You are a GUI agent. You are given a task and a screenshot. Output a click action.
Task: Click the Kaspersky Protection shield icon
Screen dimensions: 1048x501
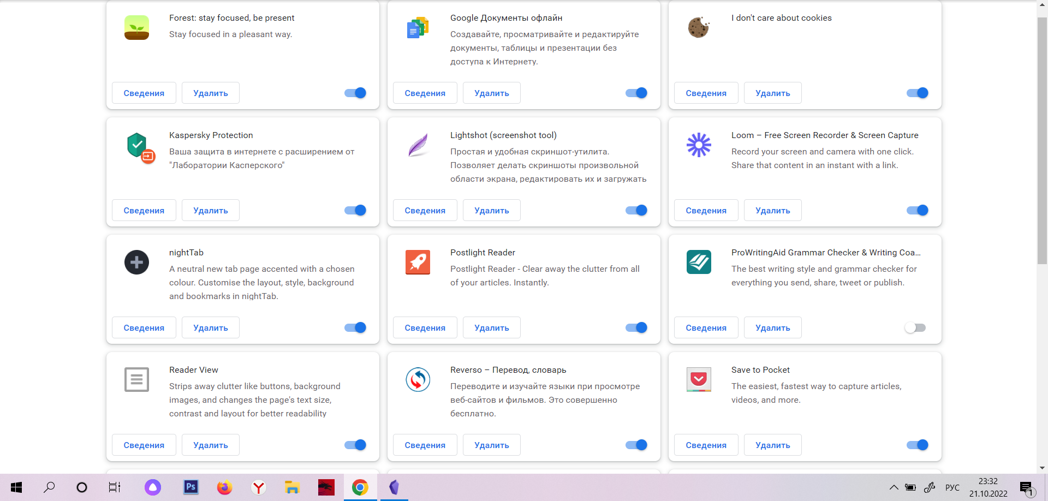pyautogui.click(x=140, y=148)
